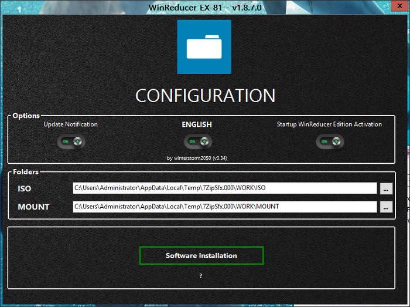Click the Update Notification label
Screen dimensions: 410x307
point(71,124)
